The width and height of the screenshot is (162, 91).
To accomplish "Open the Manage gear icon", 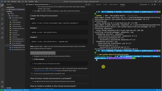I will tap(2, 86).
